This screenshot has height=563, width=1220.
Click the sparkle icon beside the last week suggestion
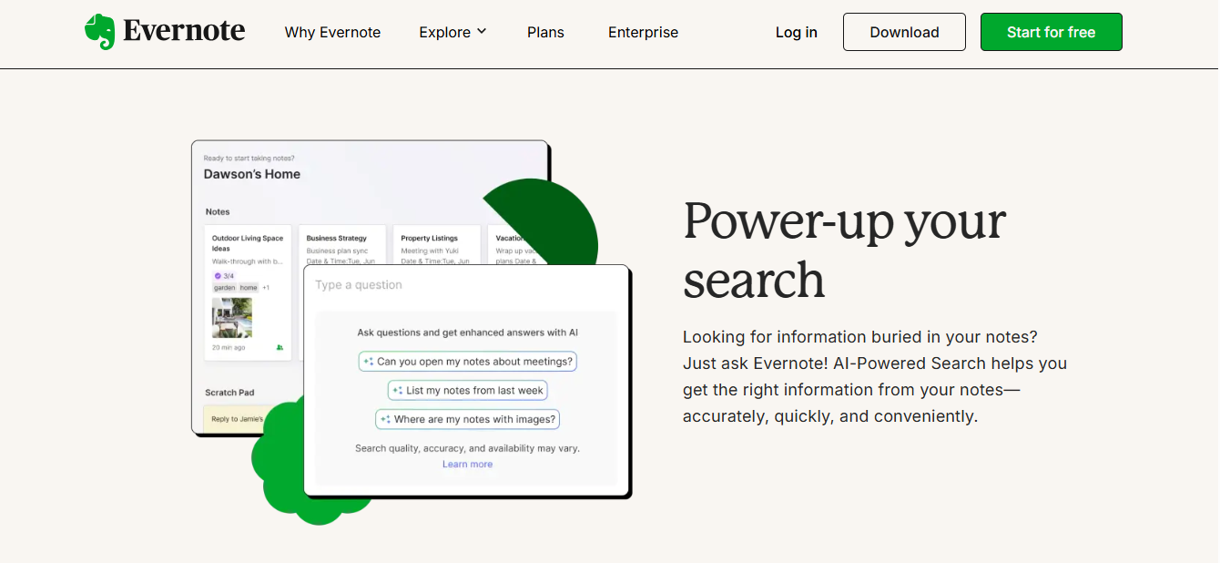(x=398, y=391)
